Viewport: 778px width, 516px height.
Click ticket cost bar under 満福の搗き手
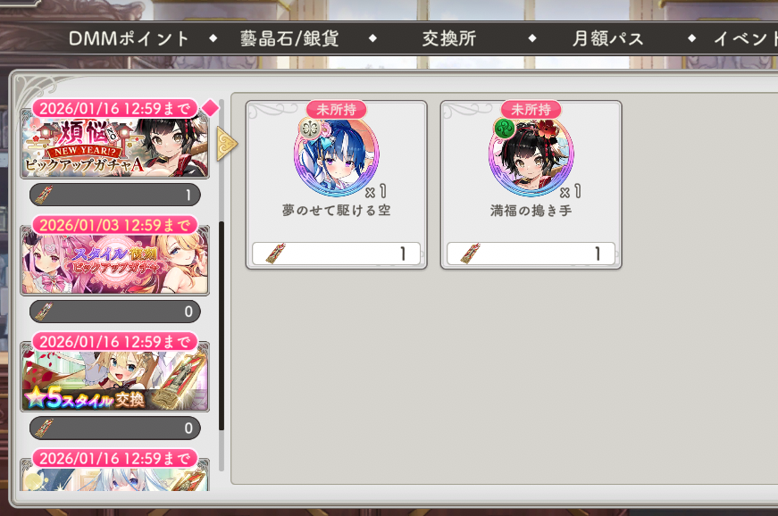coord(531,254)
